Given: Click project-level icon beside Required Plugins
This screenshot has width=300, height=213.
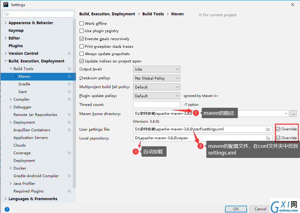Looking at the screenshot, I should click(x=69, y=191).
